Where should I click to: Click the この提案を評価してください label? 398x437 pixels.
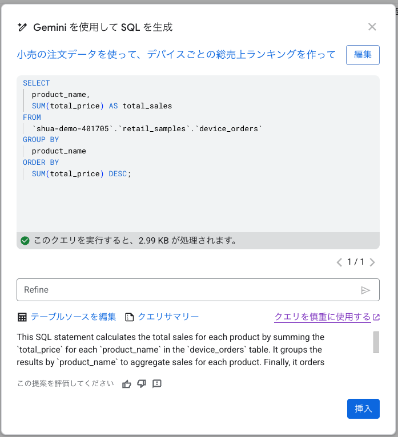(66, 384)
